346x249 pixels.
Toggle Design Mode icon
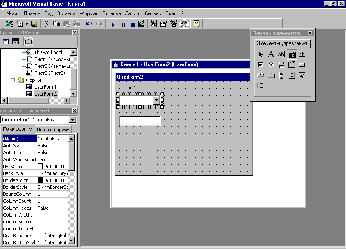click(141, 24)
